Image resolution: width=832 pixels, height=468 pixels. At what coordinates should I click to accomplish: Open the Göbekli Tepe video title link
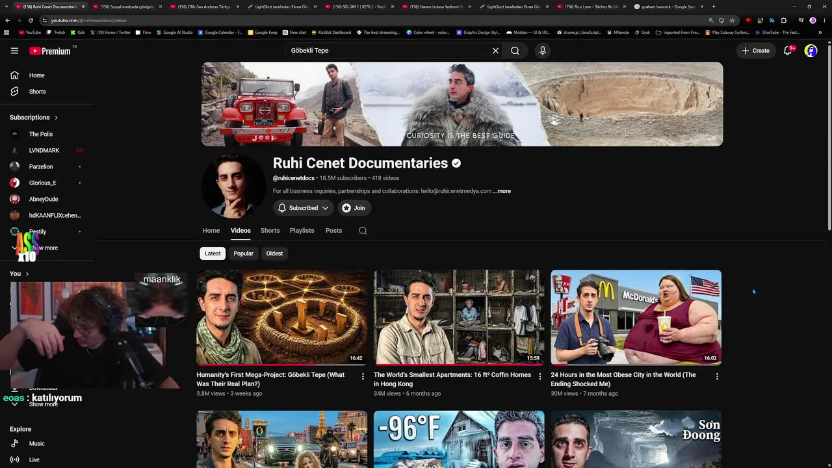pos(270,380)
